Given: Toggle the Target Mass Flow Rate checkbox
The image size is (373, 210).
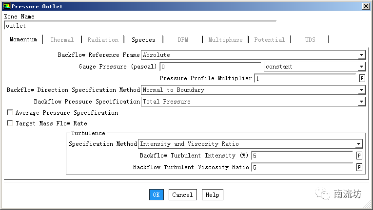Looking at the screenshot, I should click(10, 123).
